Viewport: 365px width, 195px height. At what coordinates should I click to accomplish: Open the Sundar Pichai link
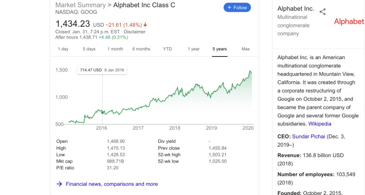coord(308,136)
